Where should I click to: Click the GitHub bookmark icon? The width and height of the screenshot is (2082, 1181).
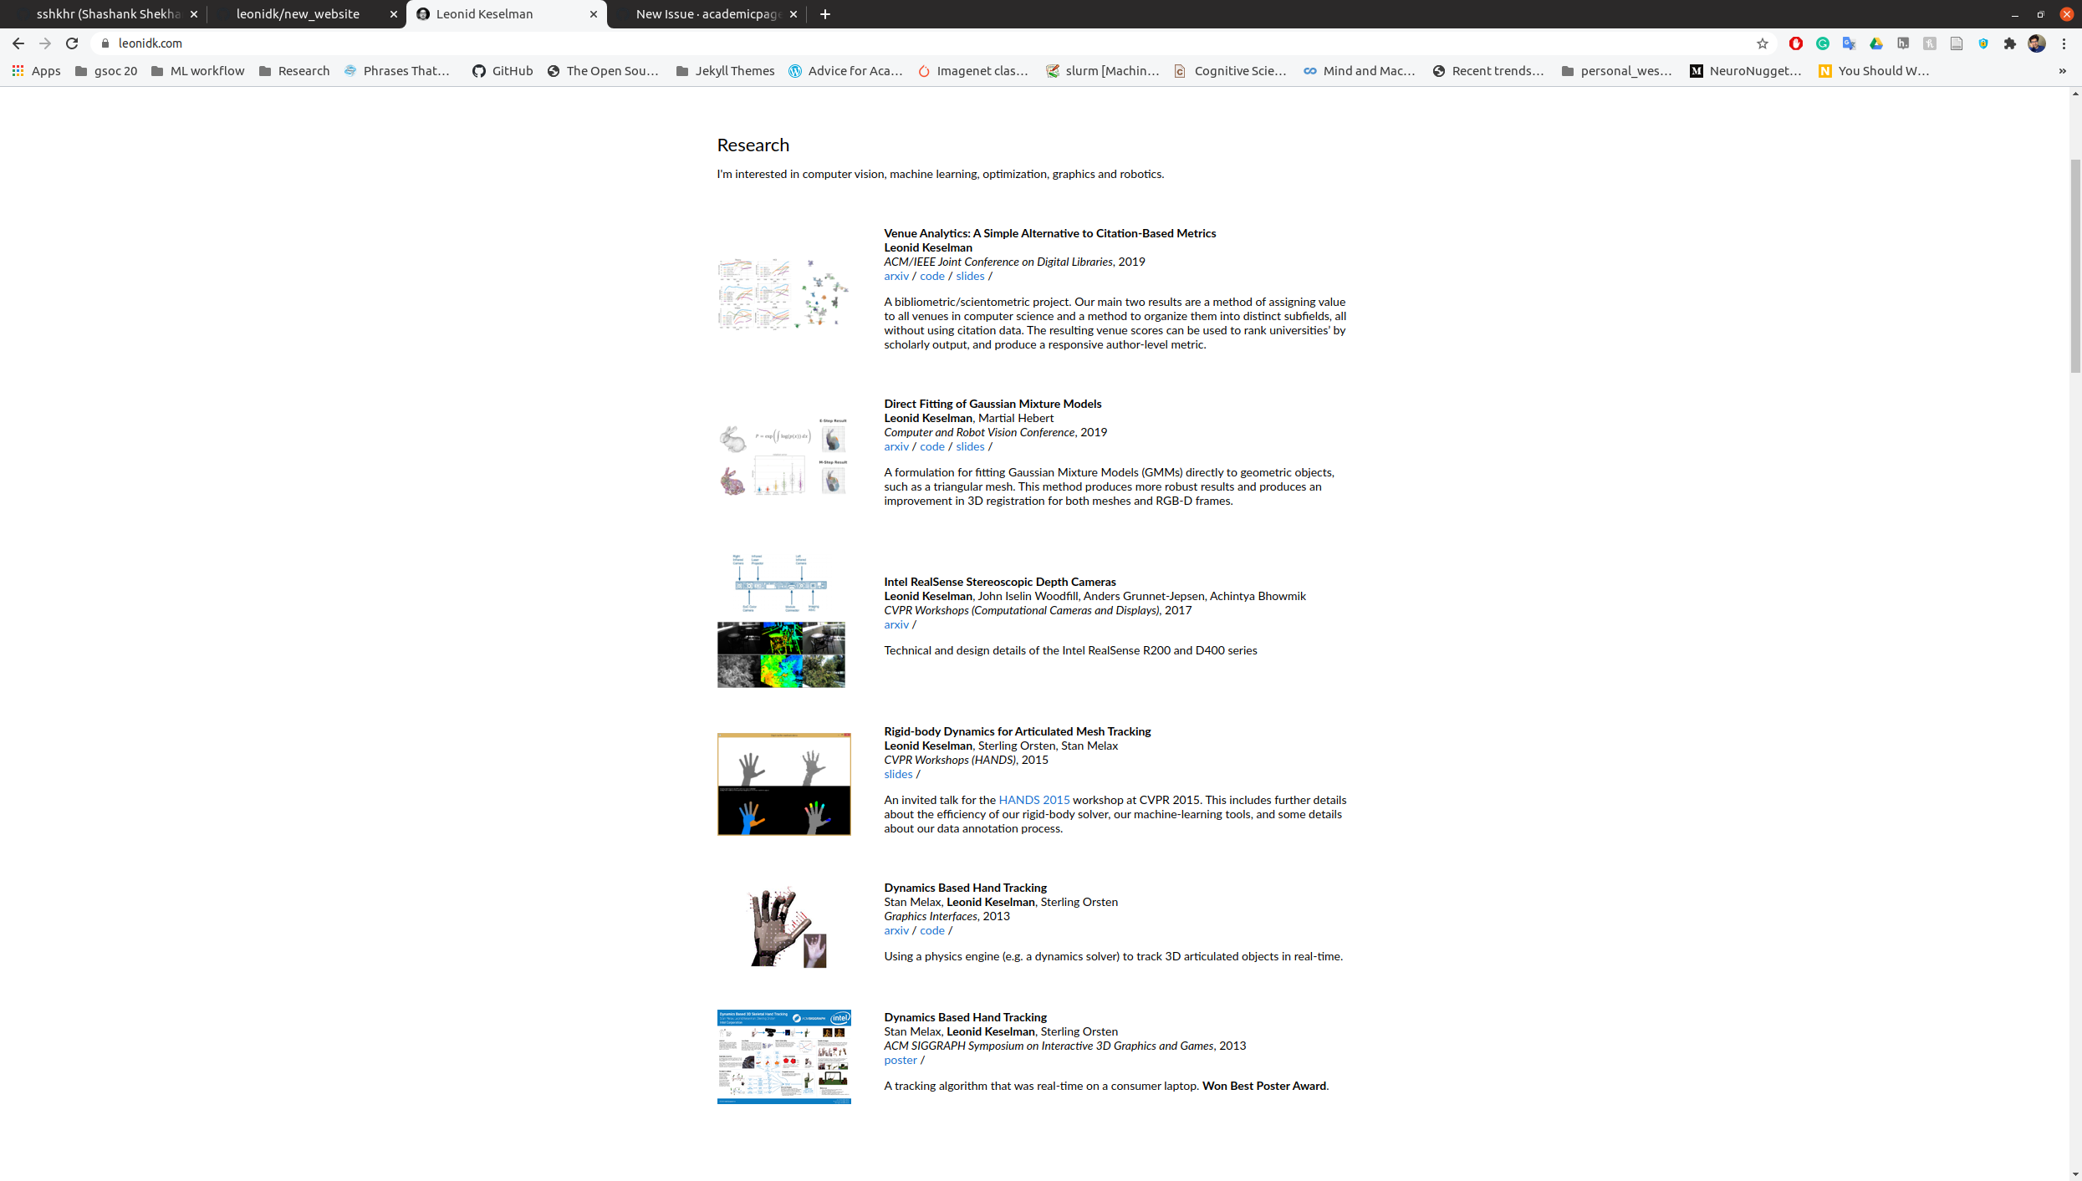click(477, 71)
